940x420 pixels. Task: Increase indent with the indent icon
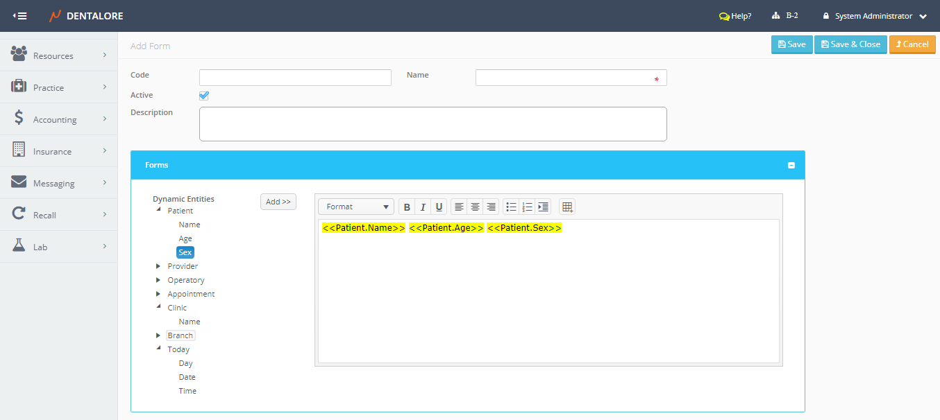[543, 207]
